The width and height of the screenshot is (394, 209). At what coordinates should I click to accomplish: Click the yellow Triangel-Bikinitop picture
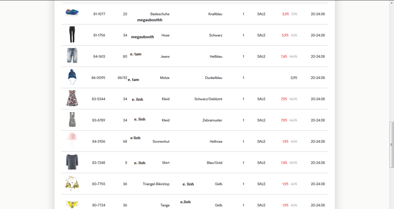tap(72, 183)
